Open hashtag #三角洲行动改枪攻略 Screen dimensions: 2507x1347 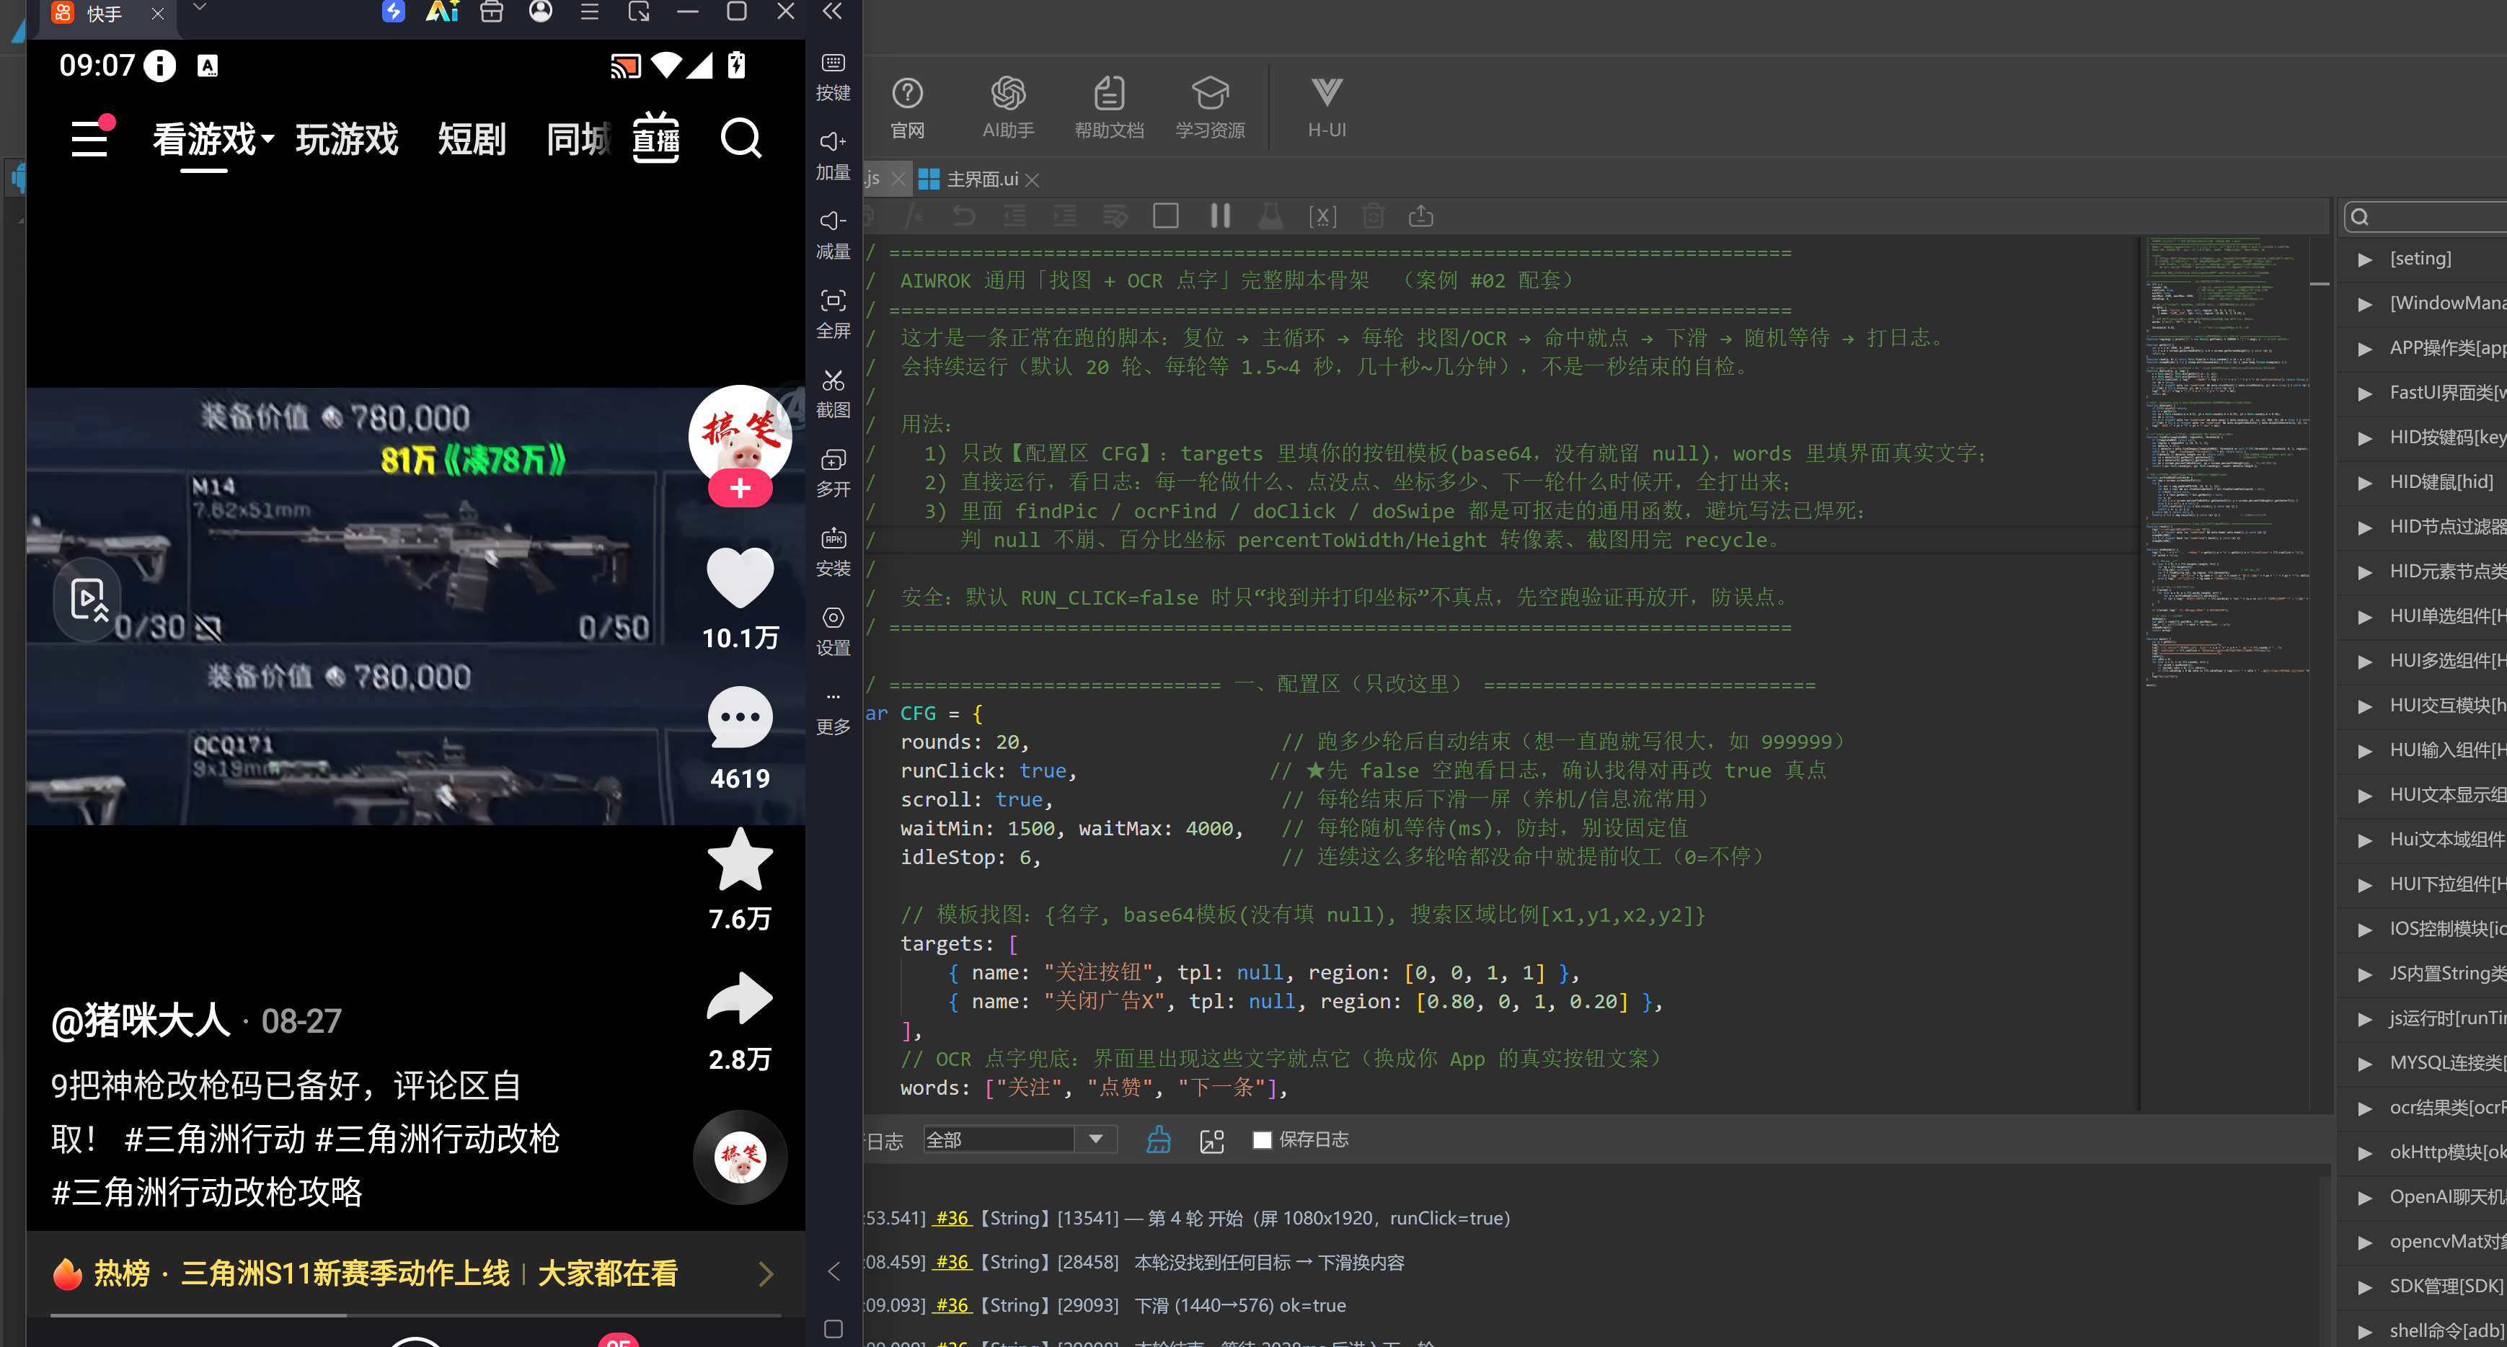click(x=206, y=1191)
